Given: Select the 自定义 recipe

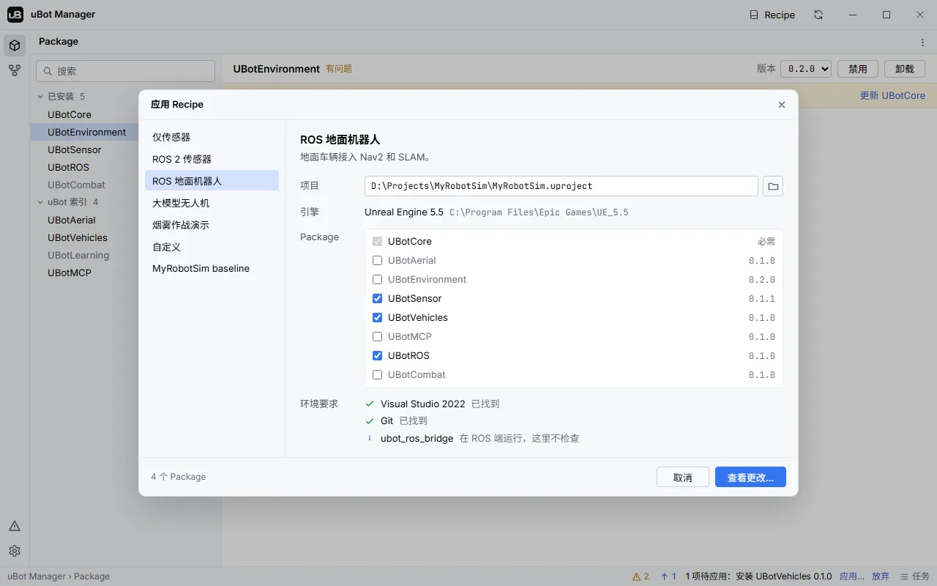Looking at the screenshot, I should 212,247.
